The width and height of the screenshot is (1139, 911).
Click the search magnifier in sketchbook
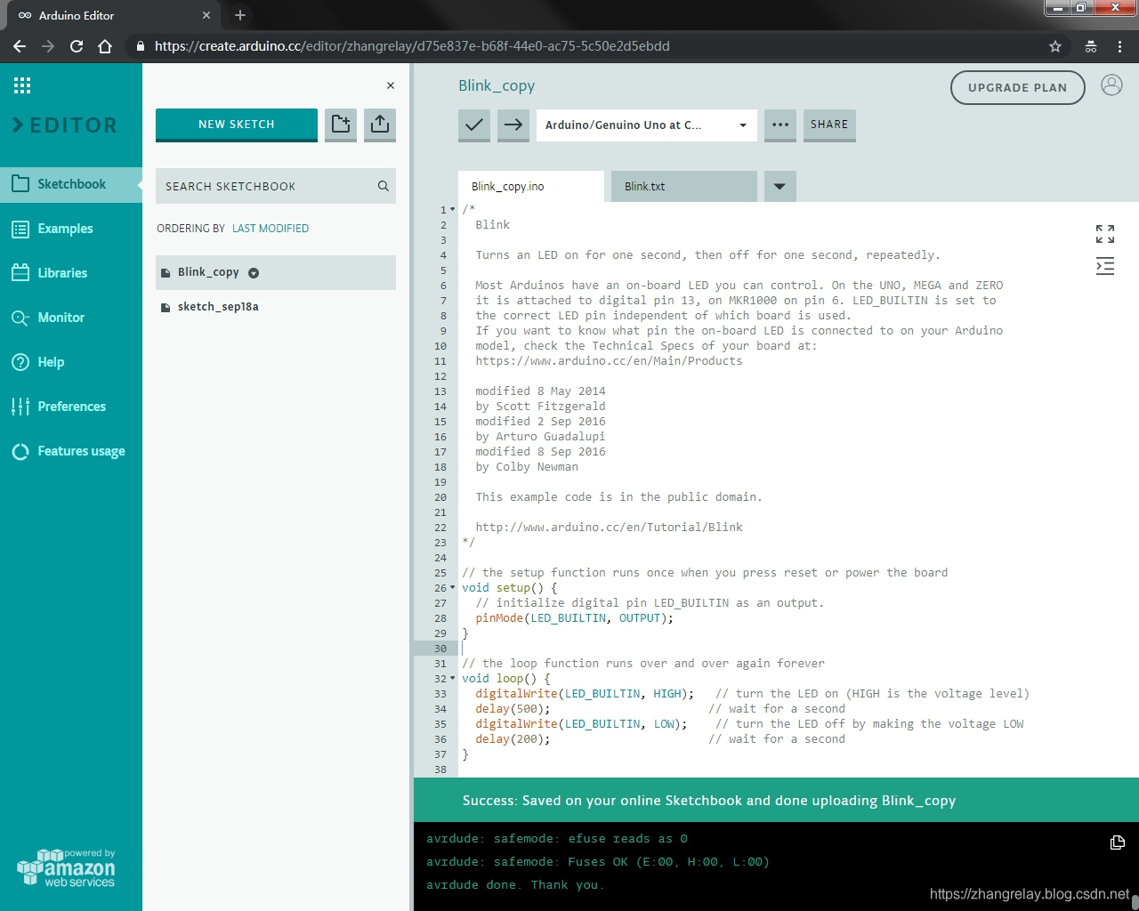click(384, 186)
